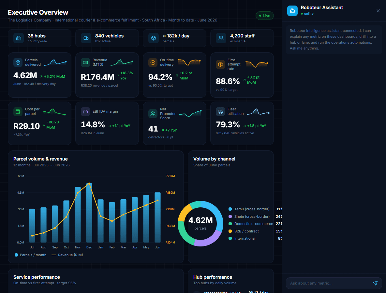This screenshot has height=293, width=386.
Task: Click the 88.6% first-attempt rate value
Action: click(x=228, y=81)
